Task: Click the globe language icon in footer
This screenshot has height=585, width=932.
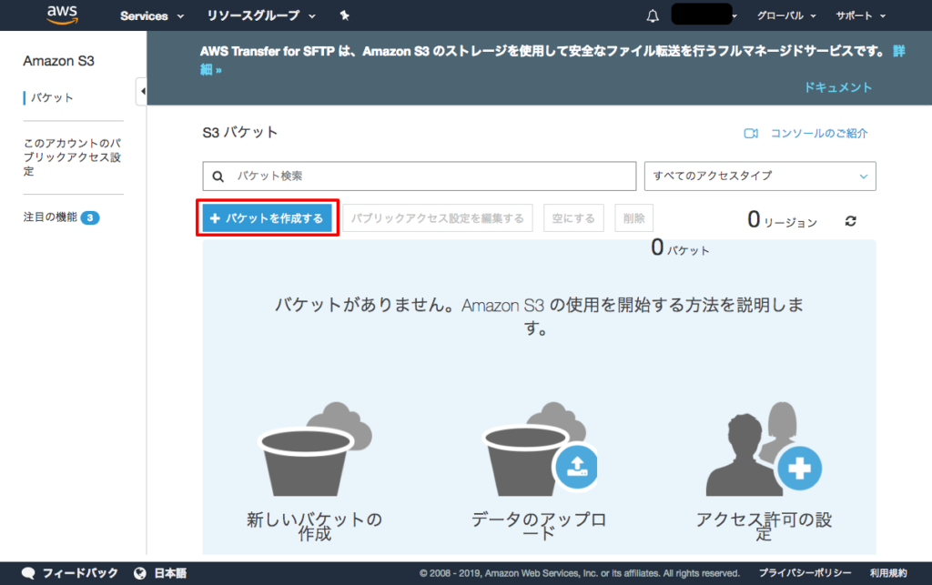Action: click(140, 573)
